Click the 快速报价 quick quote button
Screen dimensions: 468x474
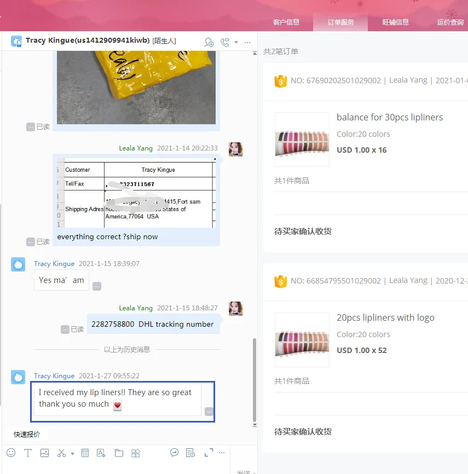tap(27, 434)
